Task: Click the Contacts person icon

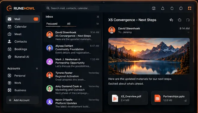Action: pyautogui.click(x=10, y=42)
